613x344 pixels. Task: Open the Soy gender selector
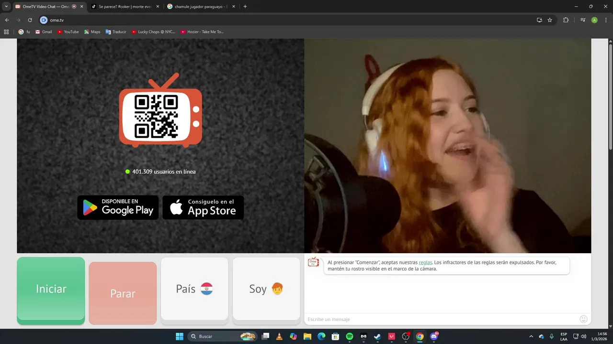[266, 289]
